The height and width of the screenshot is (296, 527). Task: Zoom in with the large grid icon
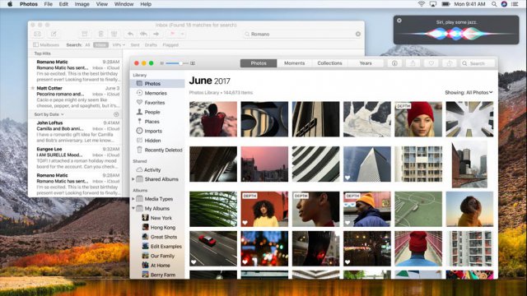coord(193,63)
